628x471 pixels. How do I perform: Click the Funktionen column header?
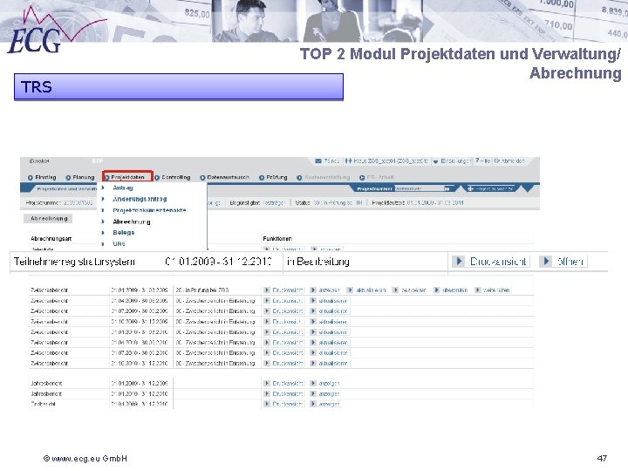tap(277, 239)
